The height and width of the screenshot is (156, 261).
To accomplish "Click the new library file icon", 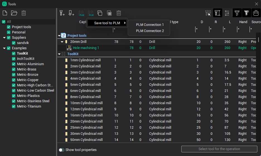I will (x=5, y=13).
